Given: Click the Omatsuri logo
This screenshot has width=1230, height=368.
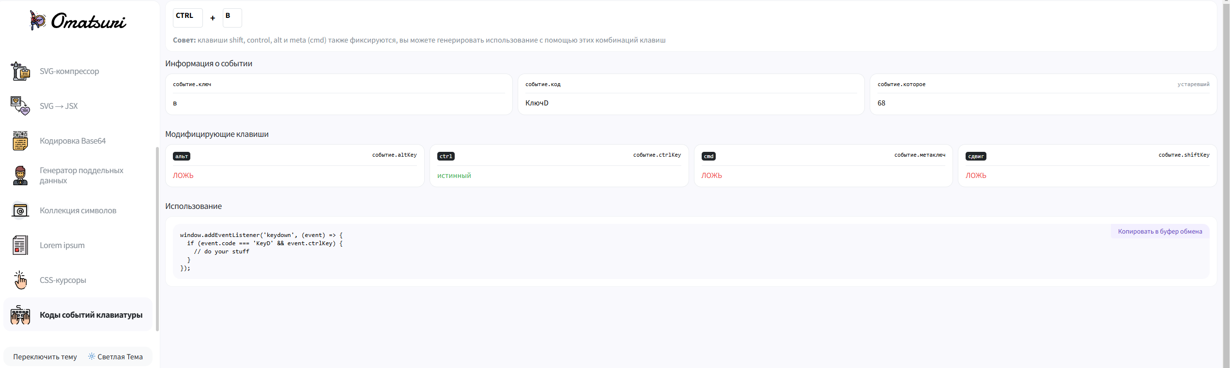Looking at the screenshot, I should 78,21.
